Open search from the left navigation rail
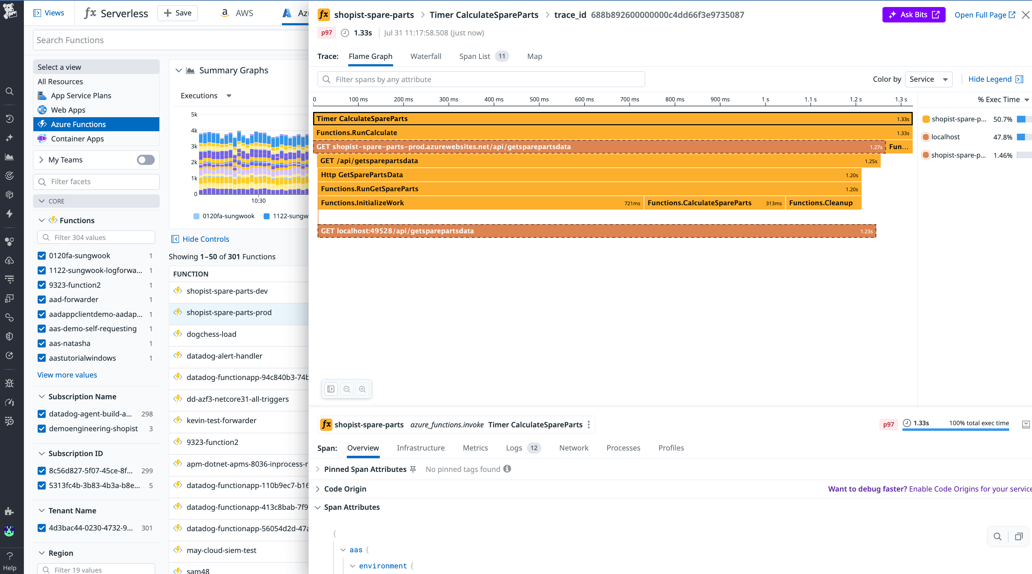 [9, 91]
